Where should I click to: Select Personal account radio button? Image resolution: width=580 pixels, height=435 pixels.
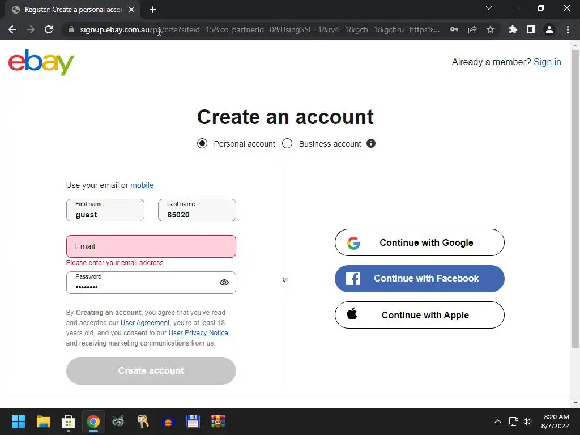[202, 143]
